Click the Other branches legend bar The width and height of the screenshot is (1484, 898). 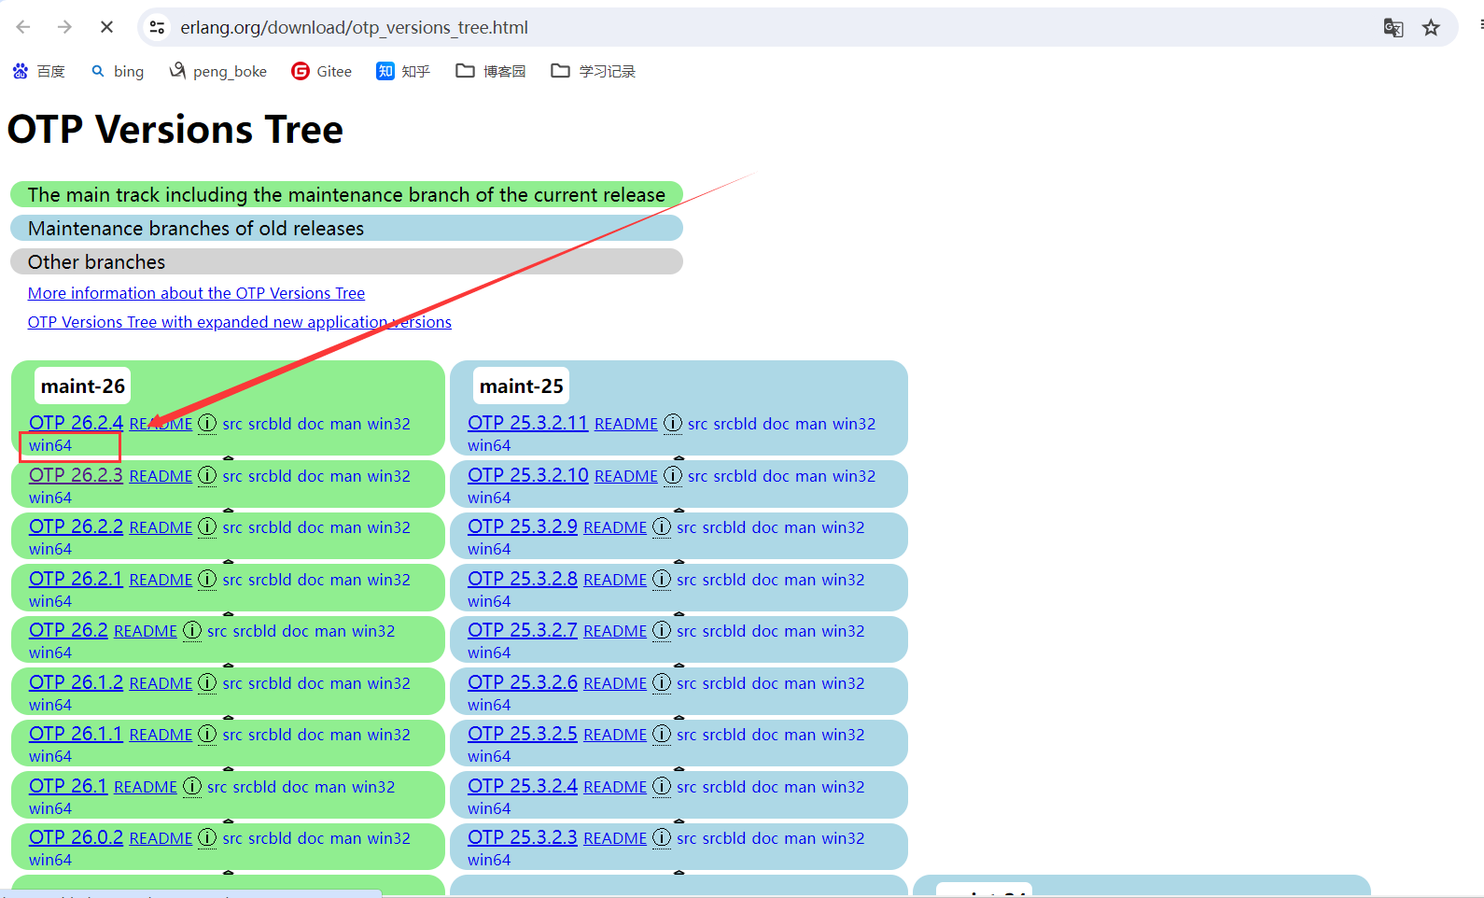pos(346,262)
